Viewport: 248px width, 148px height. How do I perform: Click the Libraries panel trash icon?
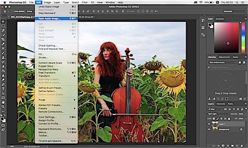point(245,99)
